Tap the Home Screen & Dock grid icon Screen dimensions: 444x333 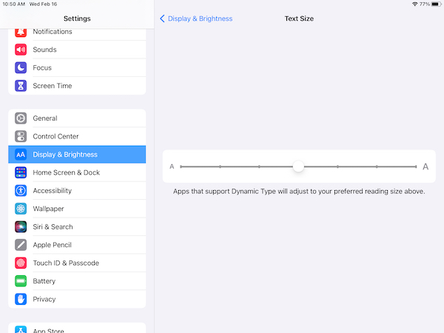(21, 172)
